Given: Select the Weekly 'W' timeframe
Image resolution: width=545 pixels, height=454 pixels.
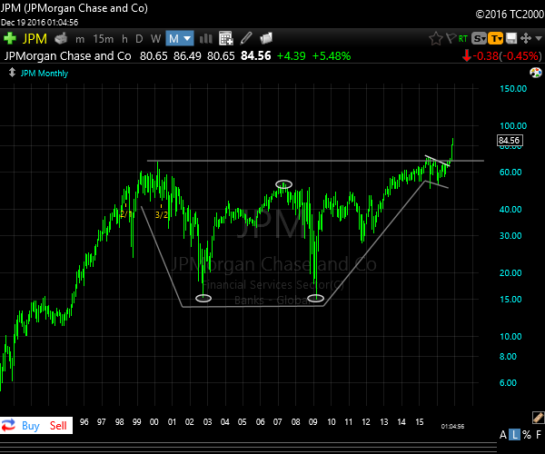Looking at the screenshot, I should click(x=155, y=38).
